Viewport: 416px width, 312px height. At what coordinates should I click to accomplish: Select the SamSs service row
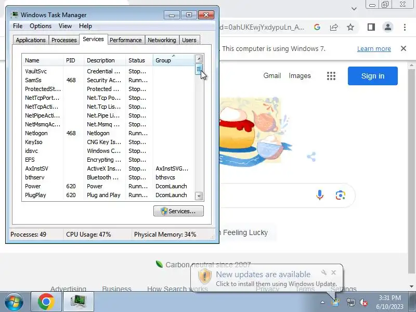pyautogui.click(x=108, y=80)
